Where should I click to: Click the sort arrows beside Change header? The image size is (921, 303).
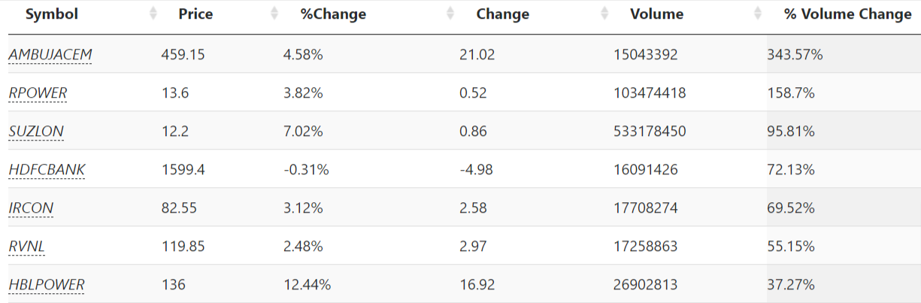pos(604,14)
